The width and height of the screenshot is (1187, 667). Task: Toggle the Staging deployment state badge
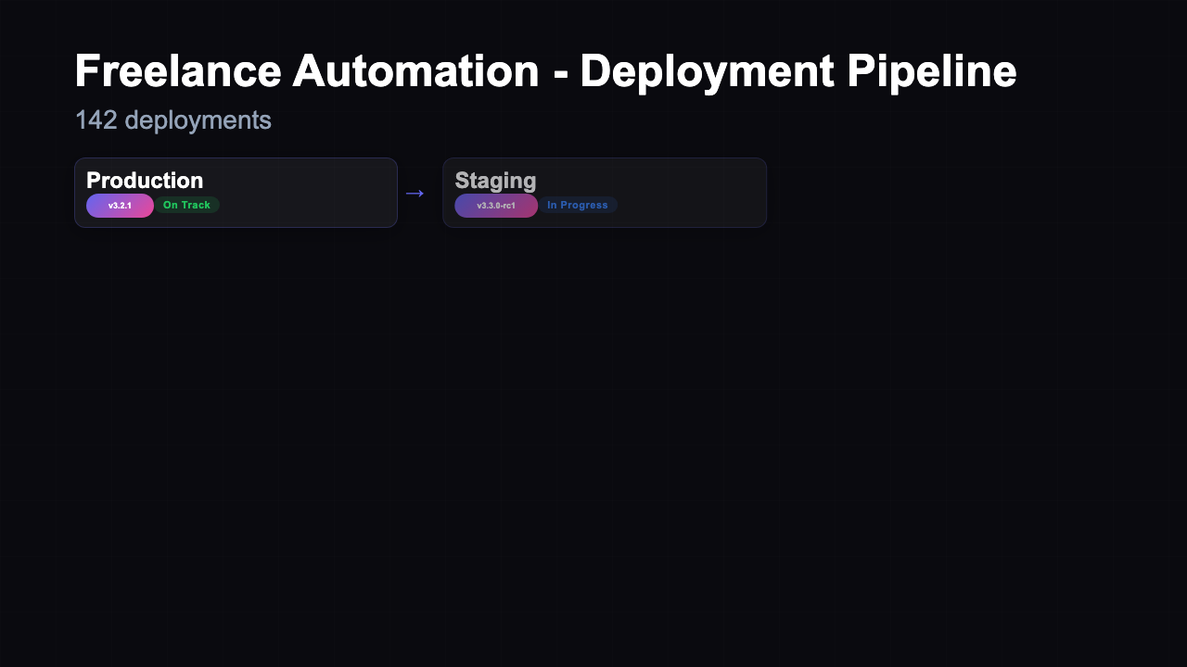[577, 205]
